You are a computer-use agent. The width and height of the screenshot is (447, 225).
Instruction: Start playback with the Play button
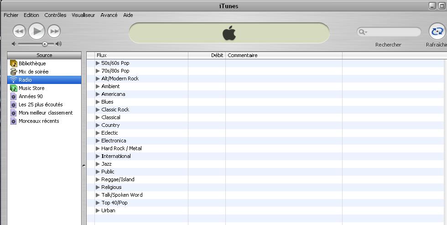pos(37,31)
